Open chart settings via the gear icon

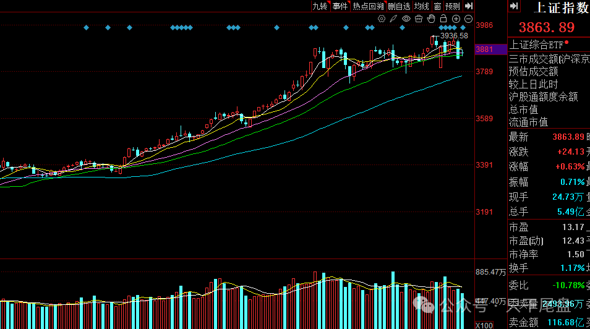pos(382,19)
